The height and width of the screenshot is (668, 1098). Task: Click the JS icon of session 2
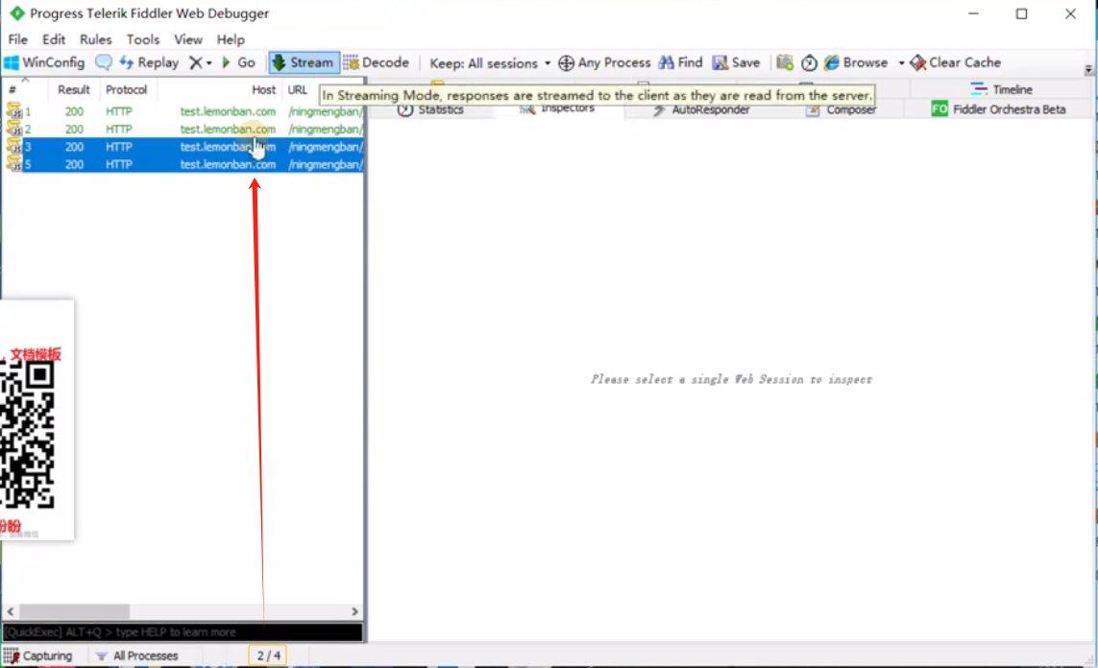[14, 128]
